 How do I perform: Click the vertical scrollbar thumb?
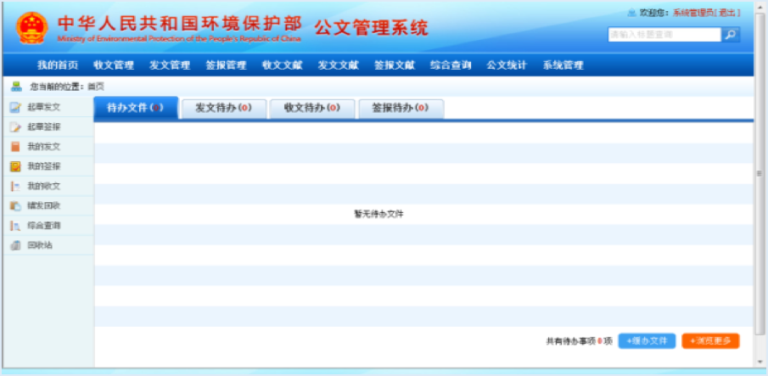click(x=760, y=174)
